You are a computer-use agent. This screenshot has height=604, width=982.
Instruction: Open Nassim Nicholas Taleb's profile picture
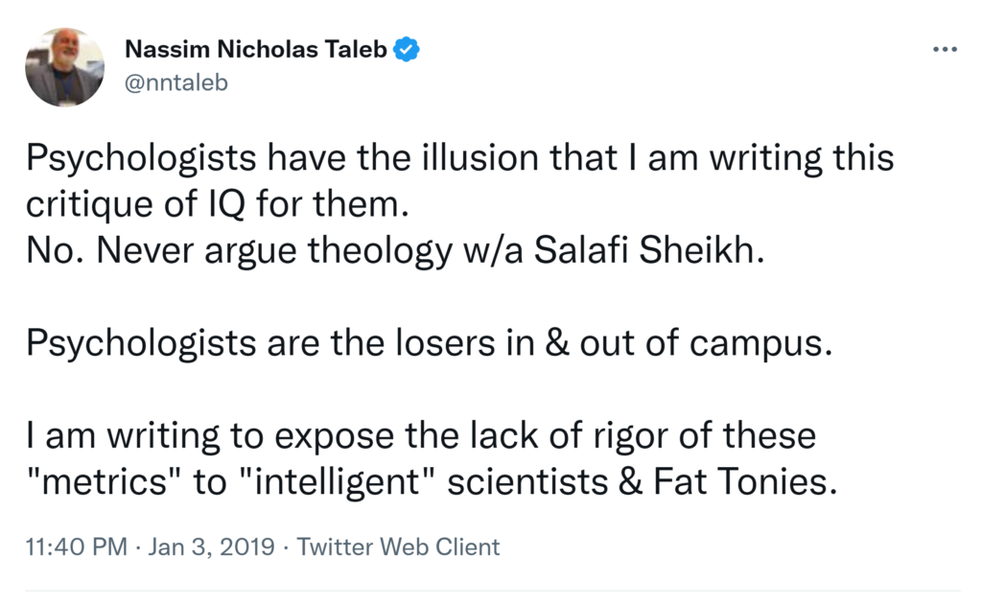coord(64,66)
